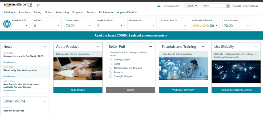Screen dimensions: 263x115
Task: Open the Pricing menu
Action: 37,12
